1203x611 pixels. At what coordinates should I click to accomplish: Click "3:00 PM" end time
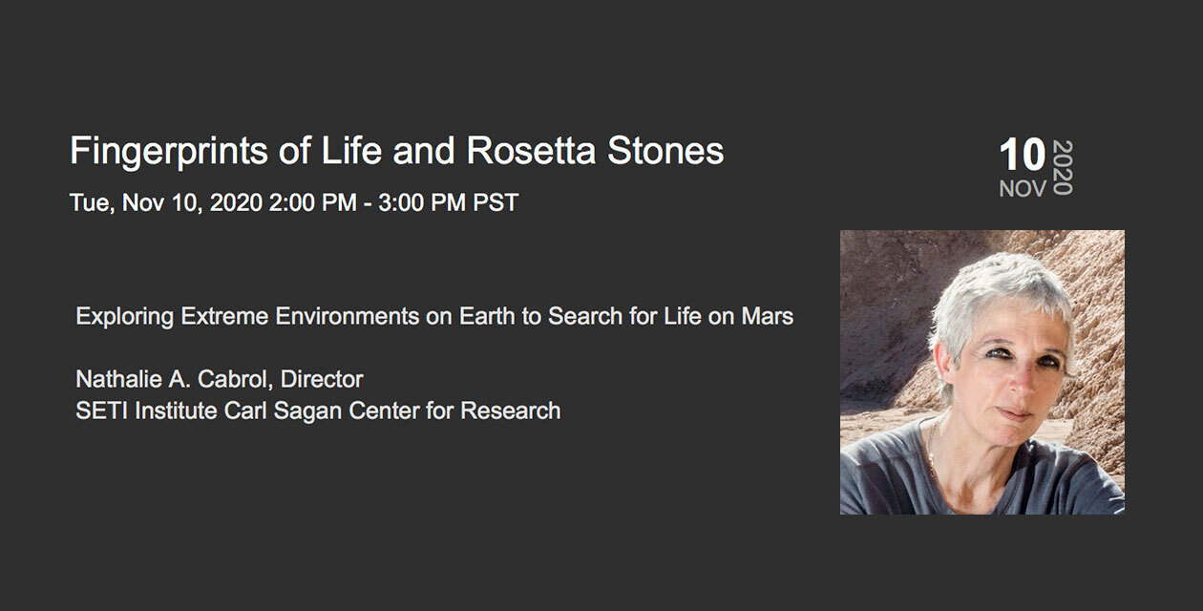[433, 203]
